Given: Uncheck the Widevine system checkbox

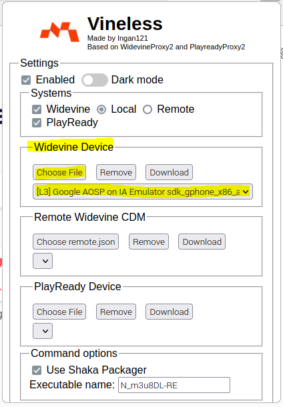Looking at the screenshot, I should [x=37, y=109].
